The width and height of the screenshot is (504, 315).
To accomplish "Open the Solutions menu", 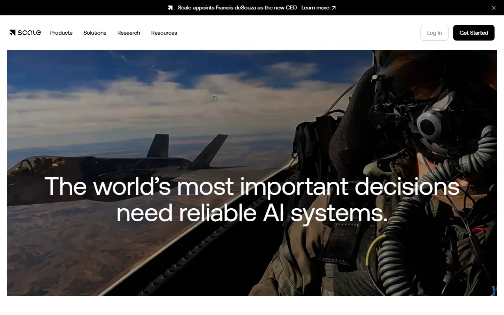I will 95,33.
